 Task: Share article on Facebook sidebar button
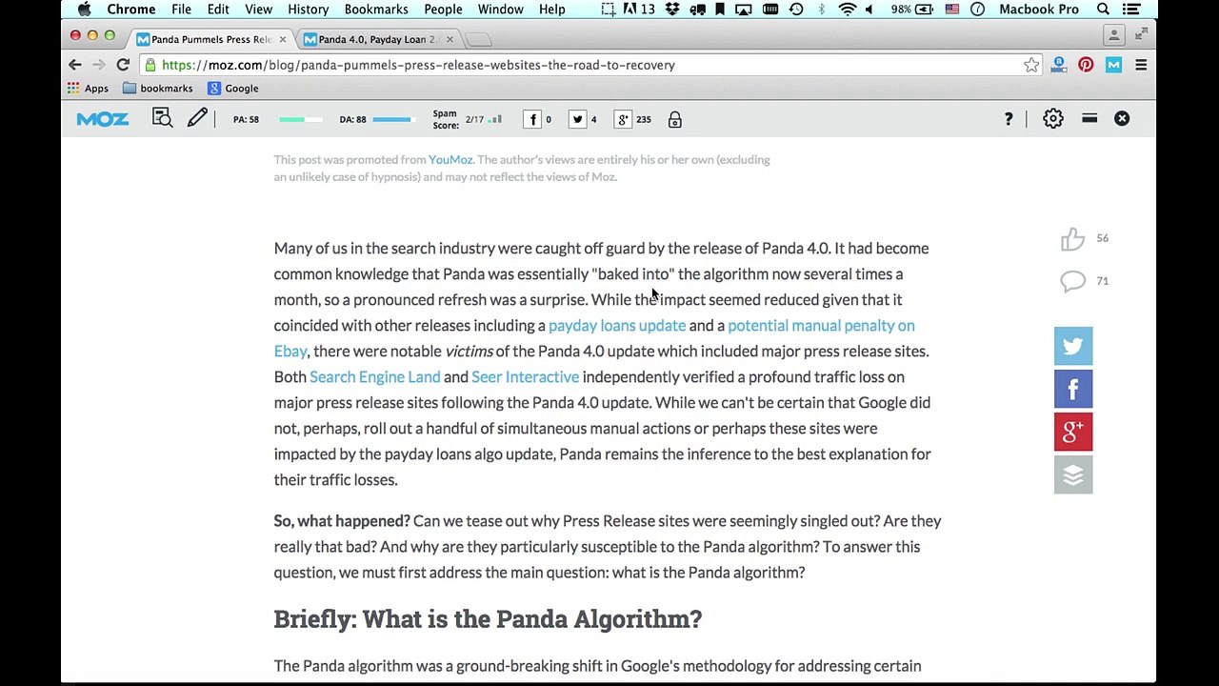coord(1073,389)
